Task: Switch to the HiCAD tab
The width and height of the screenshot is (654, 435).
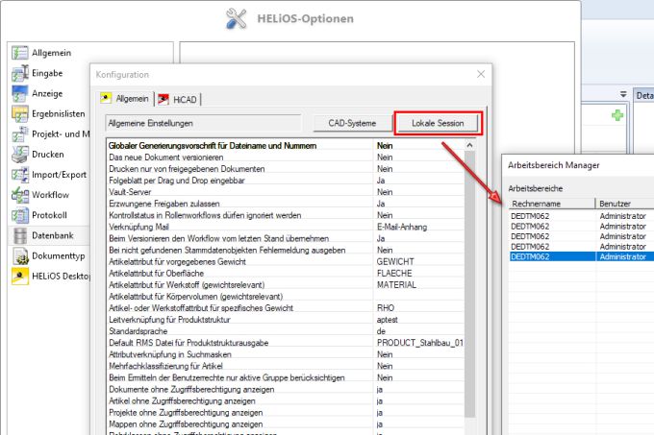Action: point(178,99)
